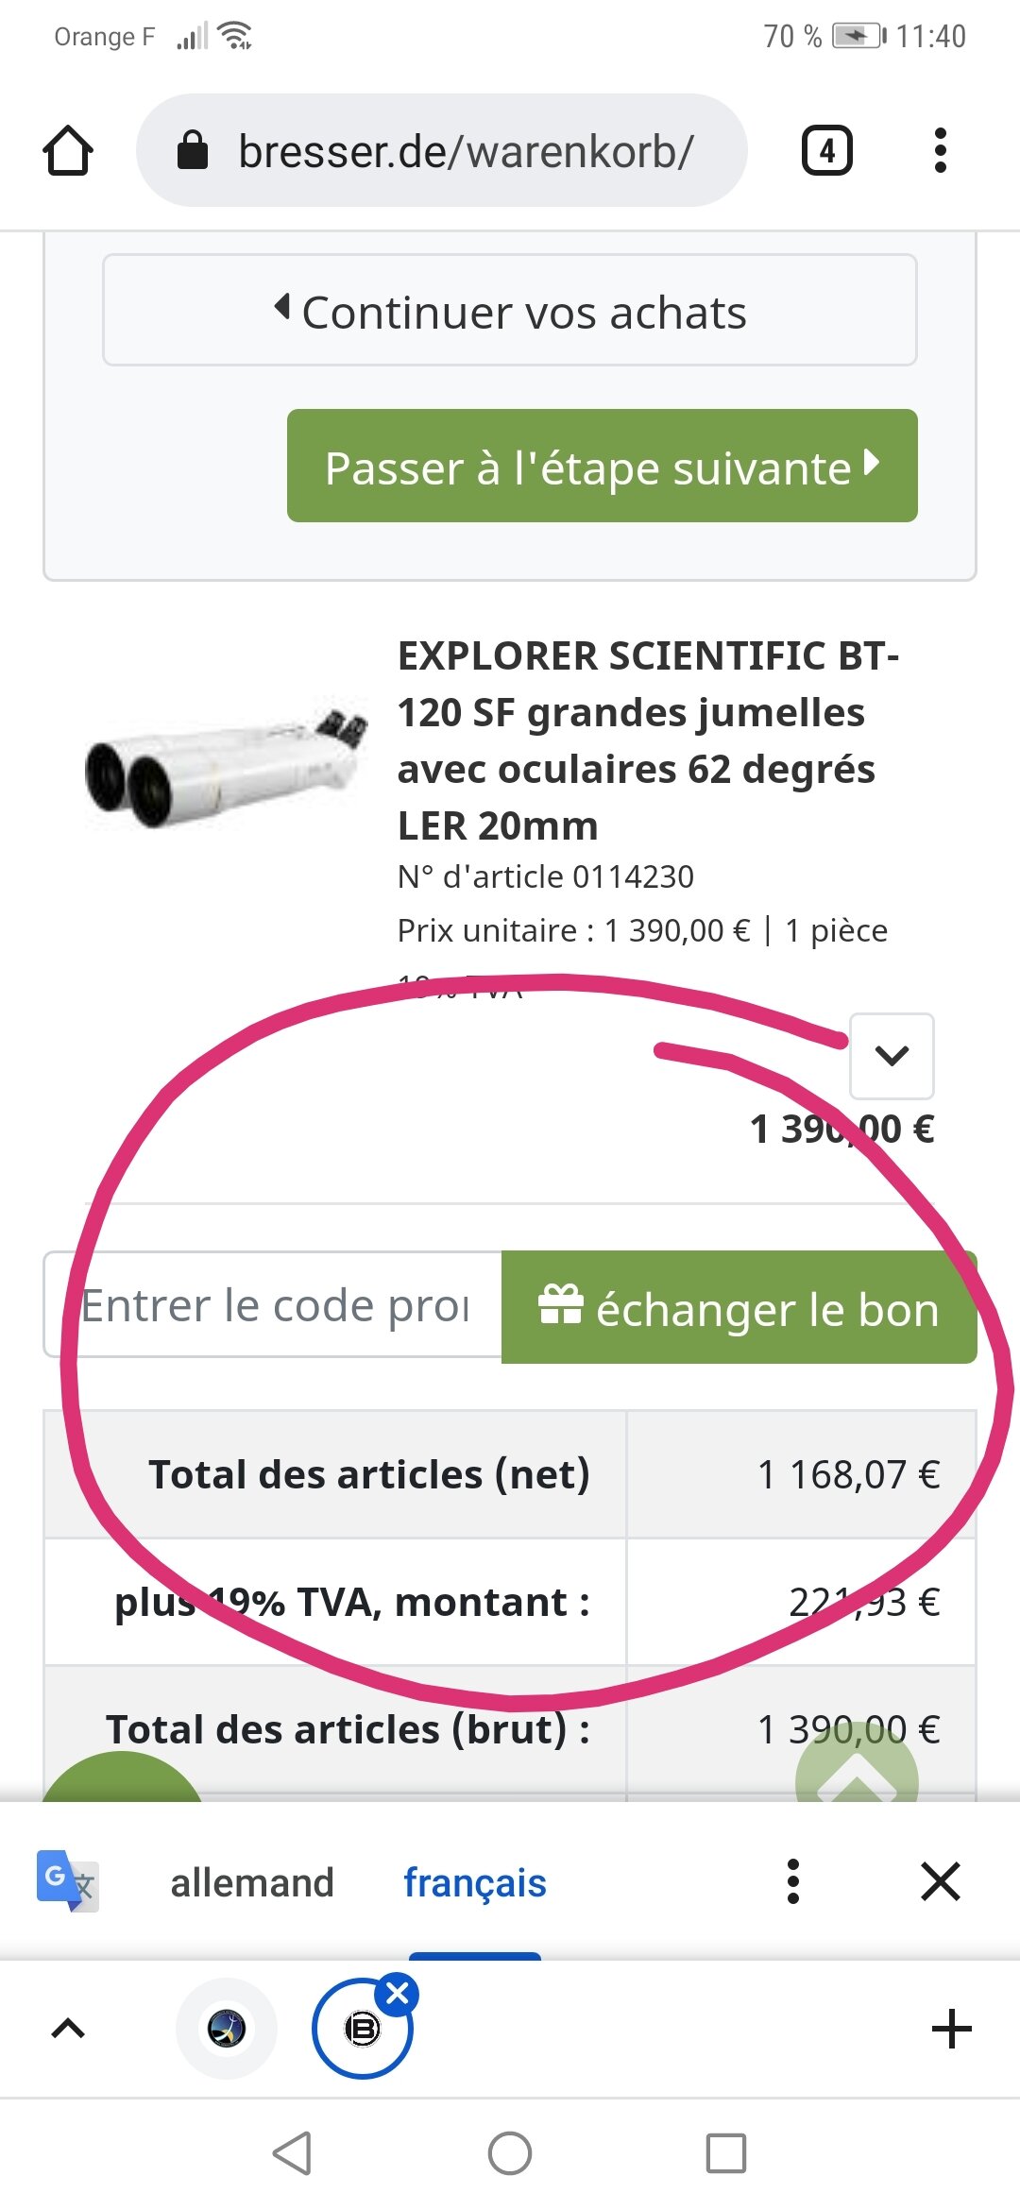1020x2210 pixels.
Task: Redeem voucher with échanger le bon
Action: (739, 1308)
